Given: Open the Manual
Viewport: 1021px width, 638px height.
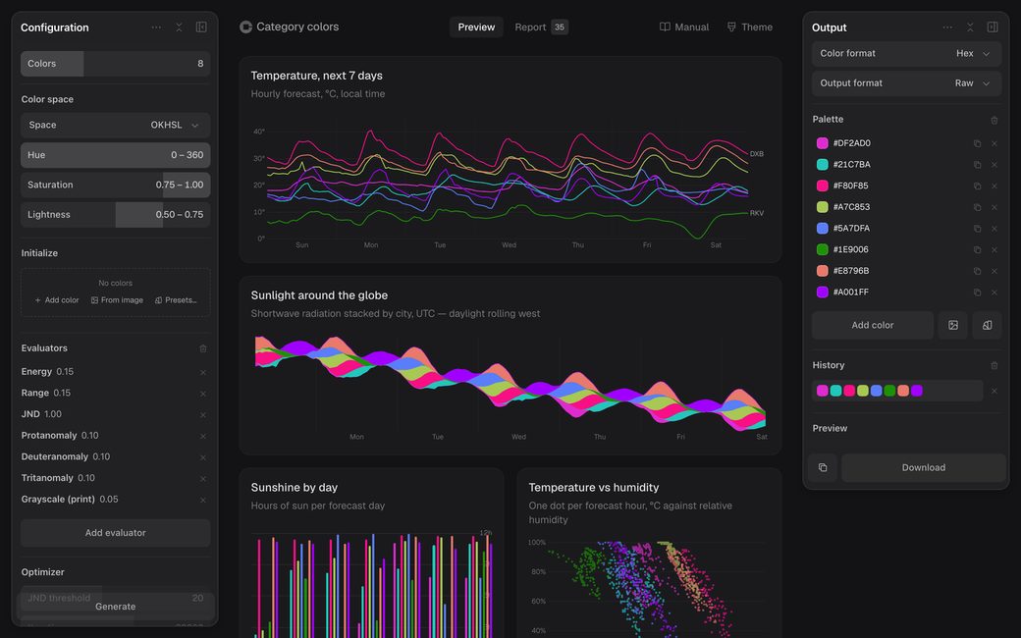Looking at the screenshot, I should coord(684,27).
